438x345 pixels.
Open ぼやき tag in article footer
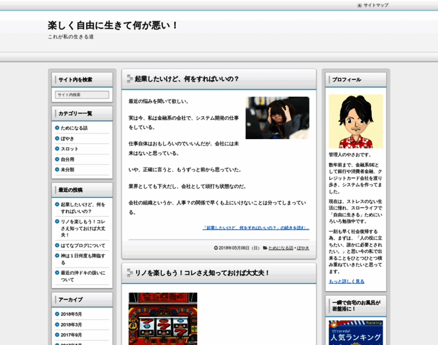[303, 248]
